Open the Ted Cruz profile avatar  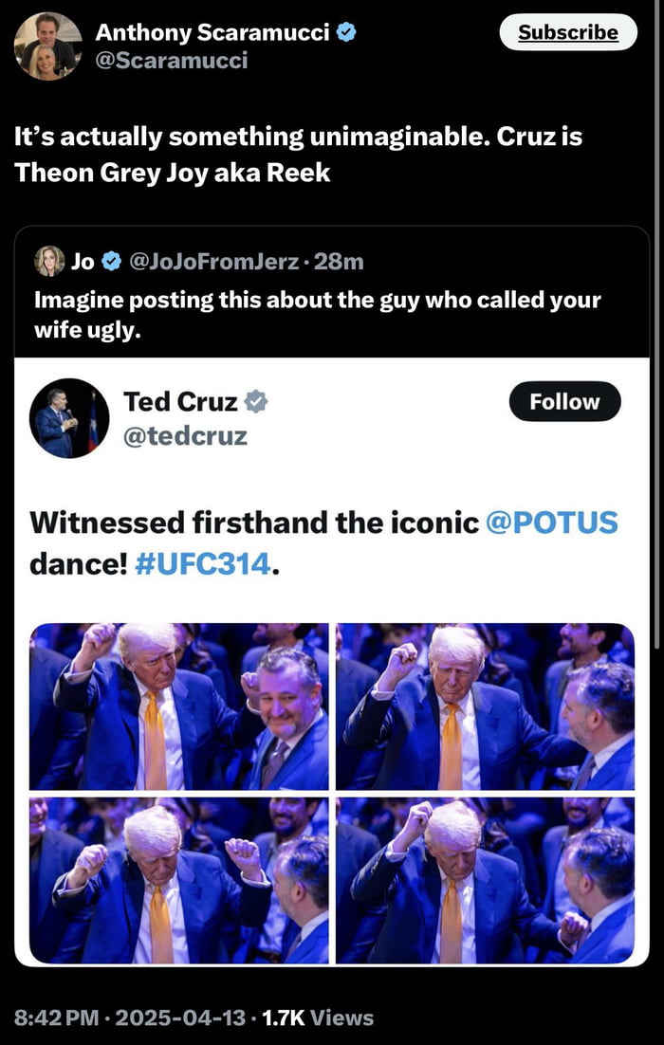(68, 418)
